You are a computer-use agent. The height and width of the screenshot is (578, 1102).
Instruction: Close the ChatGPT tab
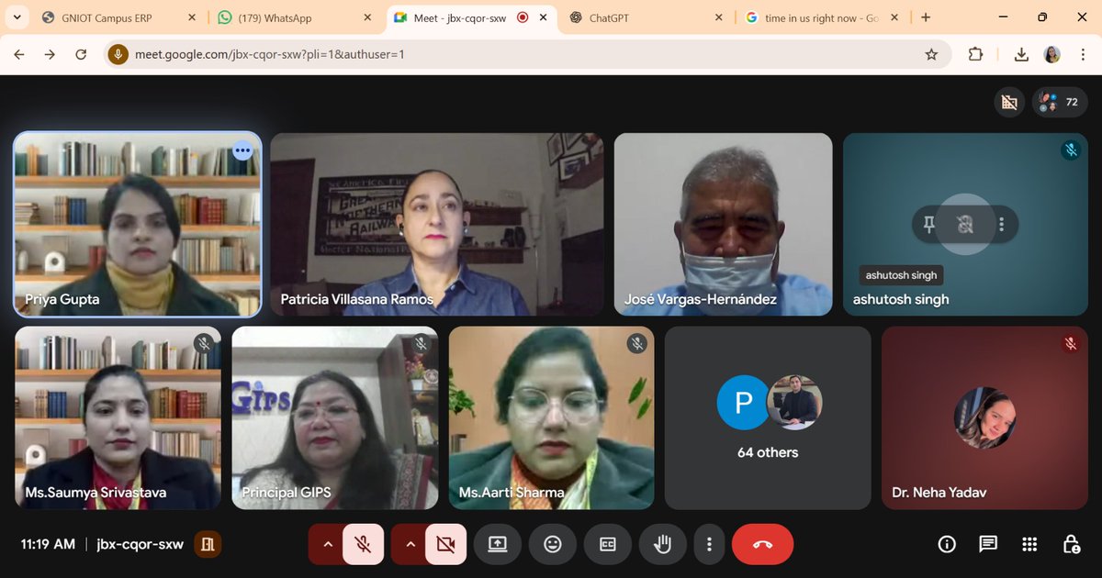pos(719,17)
